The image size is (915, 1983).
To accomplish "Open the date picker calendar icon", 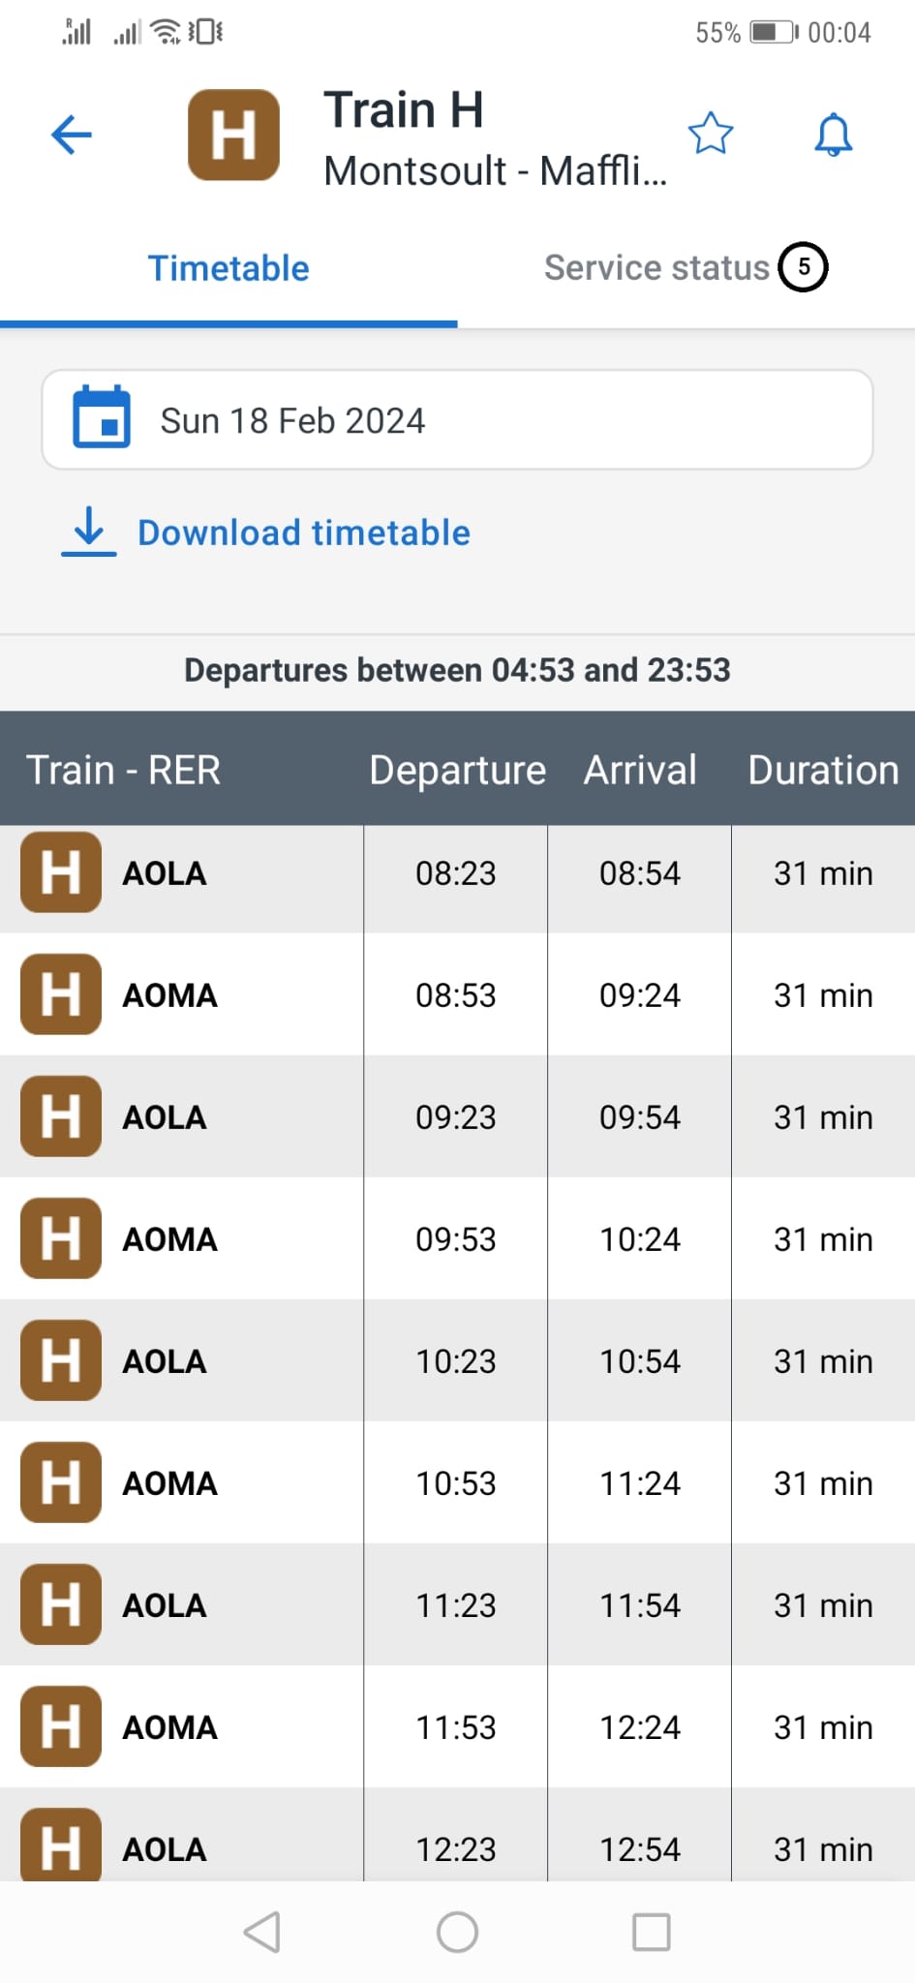I will (x=102, y=418).
